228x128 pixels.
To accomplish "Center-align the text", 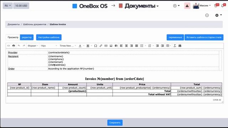I will pyautogui.click(x=126, y=46).
